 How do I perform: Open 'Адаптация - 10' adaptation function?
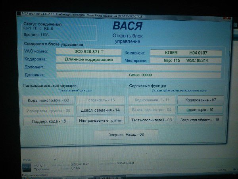(200, 109)
